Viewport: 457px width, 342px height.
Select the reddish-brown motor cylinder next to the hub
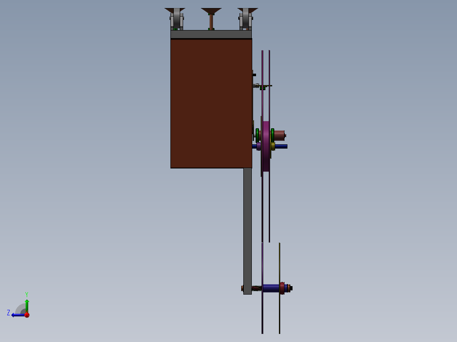pos(279,135)
